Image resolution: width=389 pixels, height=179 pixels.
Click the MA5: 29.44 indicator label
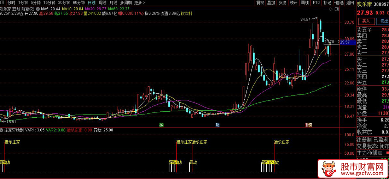coord(50,9)
